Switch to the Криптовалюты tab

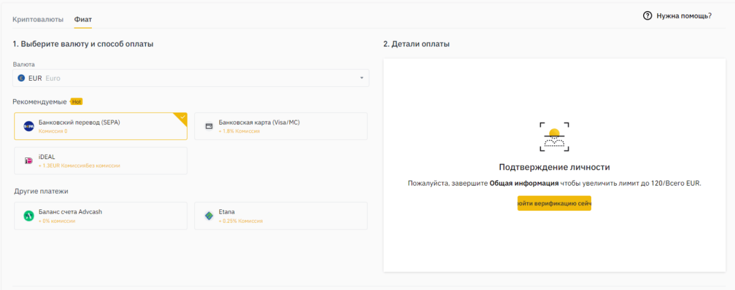(38, 19)
